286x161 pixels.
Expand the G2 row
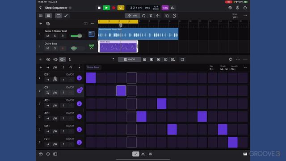[39, 129]
